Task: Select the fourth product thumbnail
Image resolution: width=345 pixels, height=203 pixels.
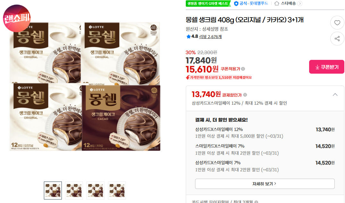Action: click(x=117, y=191)
